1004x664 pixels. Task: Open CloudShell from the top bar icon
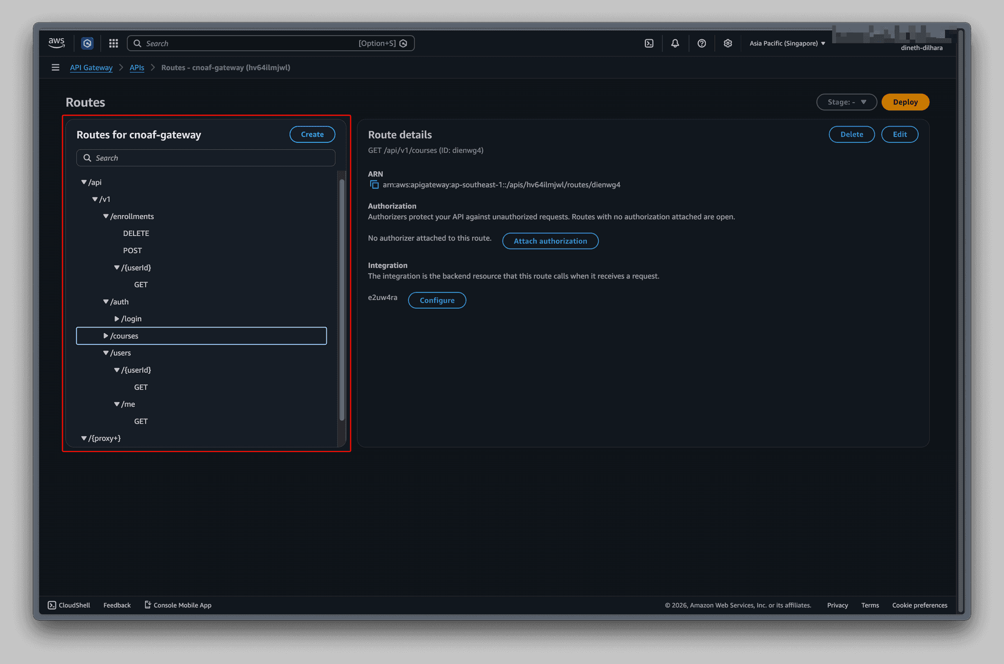(649, 43)
